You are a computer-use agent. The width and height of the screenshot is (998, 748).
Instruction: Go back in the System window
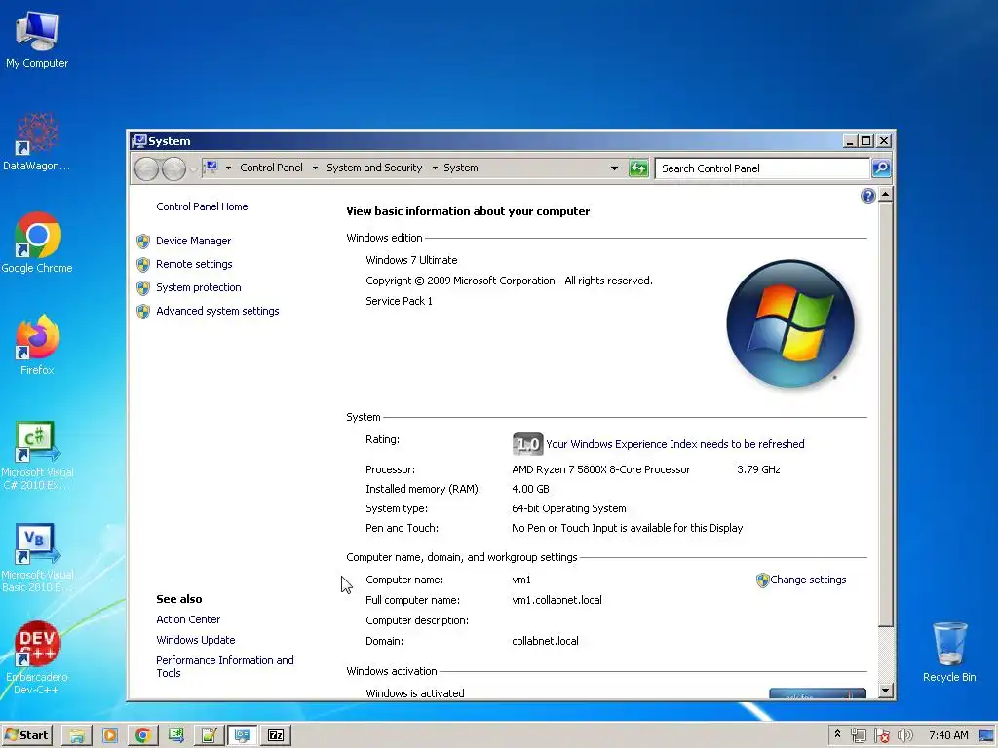(146, 168)
